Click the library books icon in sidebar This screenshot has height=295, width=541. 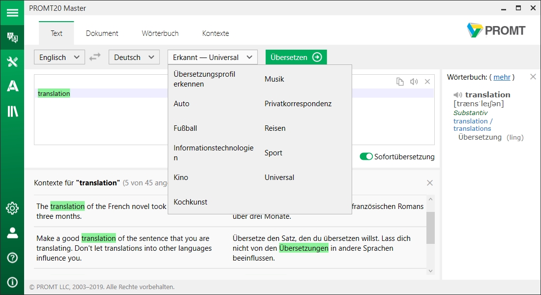pyautogui.click(x=12, y=111)
